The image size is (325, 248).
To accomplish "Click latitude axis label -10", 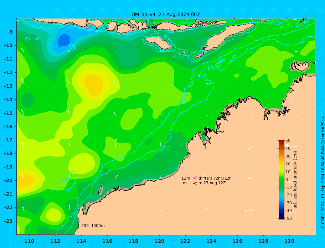I will 9,45.
